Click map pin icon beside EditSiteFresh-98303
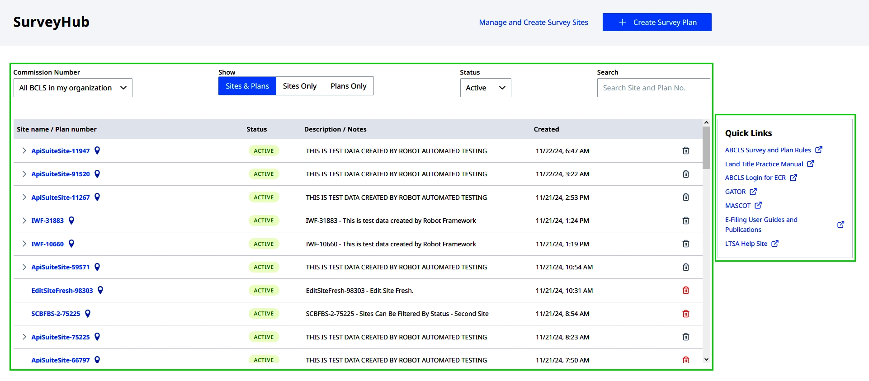The width and height of the screenshot is (869, 381). [x=100, y=290]
